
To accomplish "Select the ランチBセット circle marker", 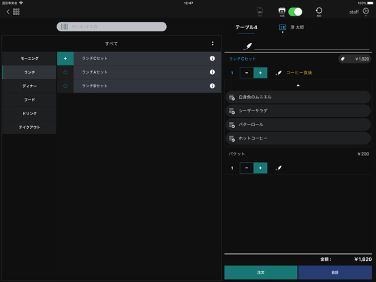I will (x=65, y=86).
